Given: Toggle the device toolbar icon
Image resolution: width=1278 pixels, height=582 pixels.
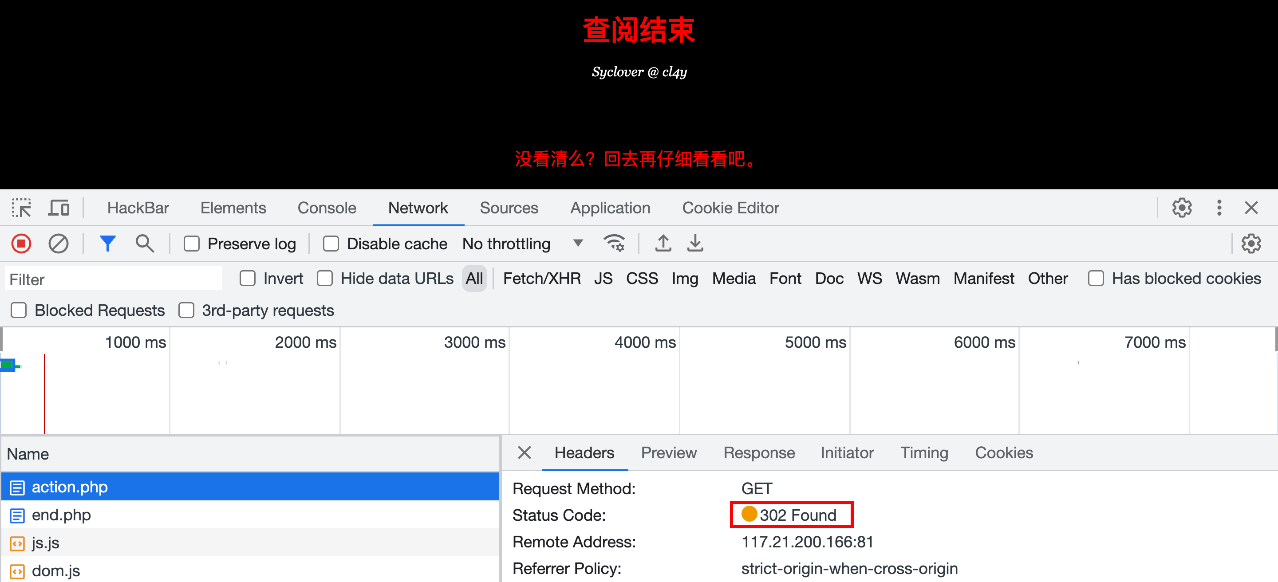Looking at the screenshot, I should (x=59, y=208).
